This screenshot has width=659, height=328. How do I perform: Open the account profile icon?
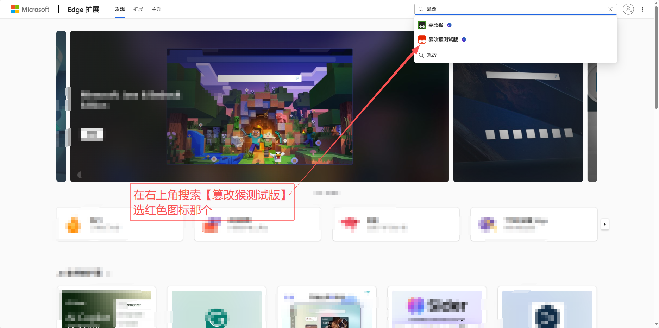coord(628,9)
